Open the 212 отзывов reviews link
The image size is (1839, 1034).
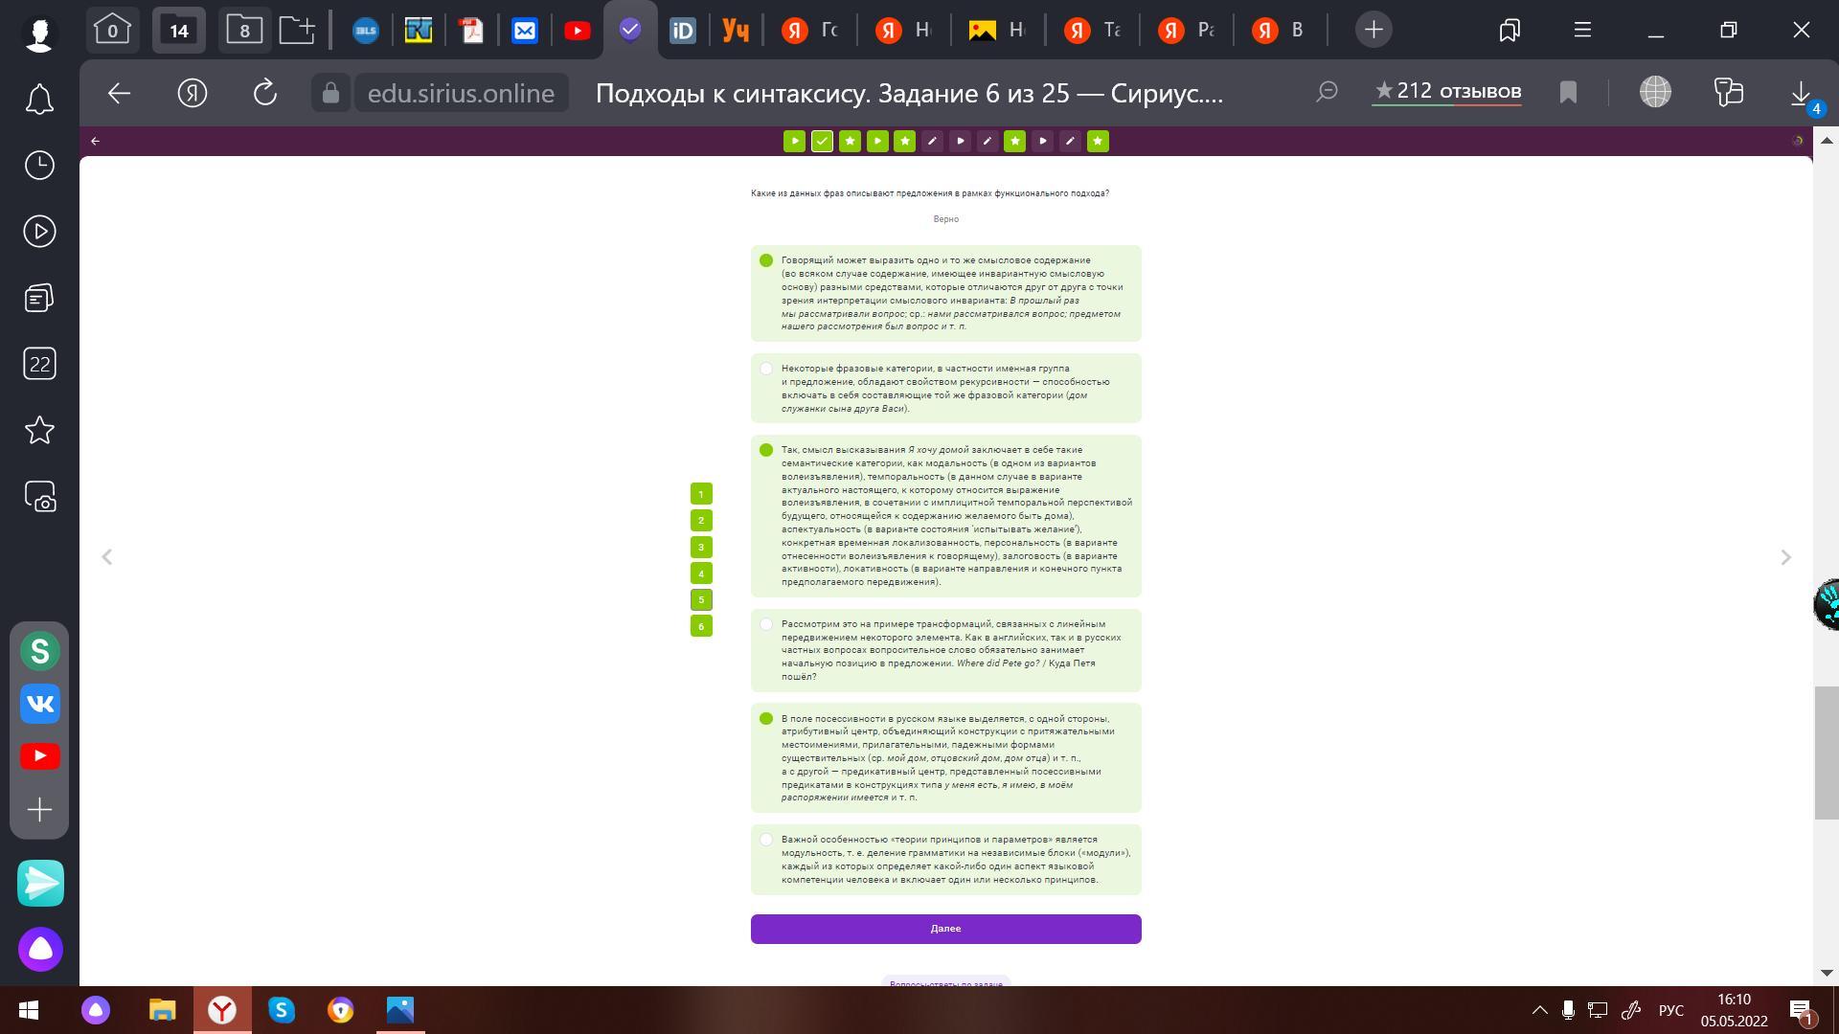pos(1446,92)
